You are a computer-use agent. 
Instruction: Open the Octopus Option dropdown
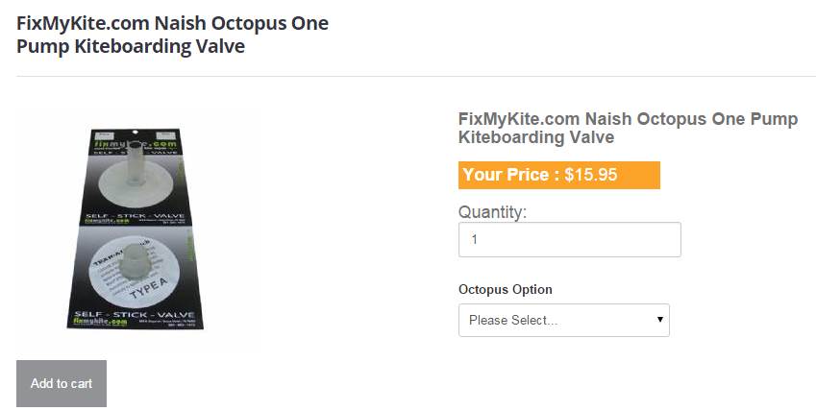(x=563, y=321)
